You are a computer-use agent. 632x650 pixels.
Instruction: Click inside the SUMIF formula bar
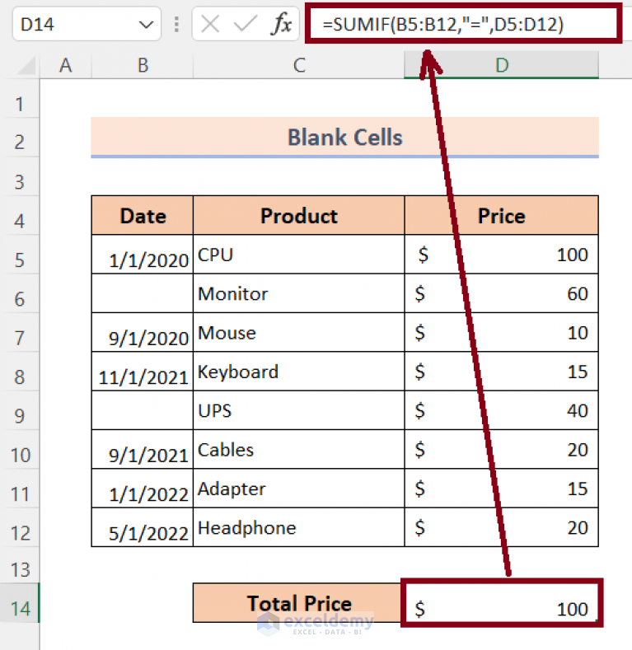tap(461, 25)
